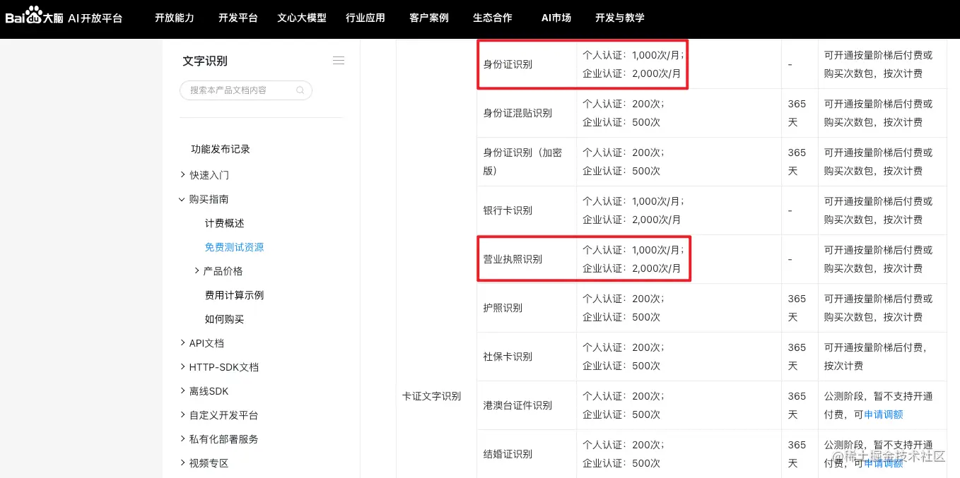Click the 身份证混贴识别 row's quota text
Image resolution: width=960 pixels, height=478 pixels.
[x=624, y=113]
